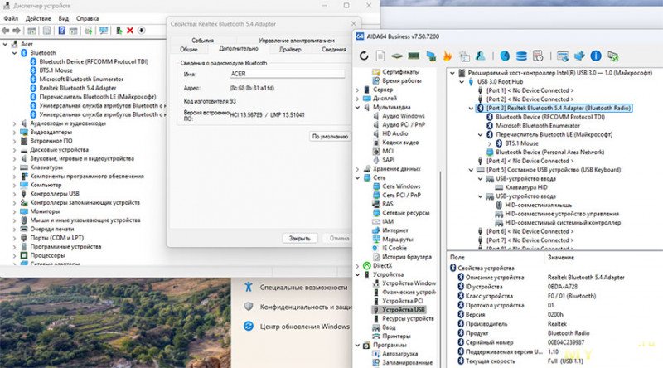663x368 pixels.
Task: Switch to the Управление электропитанием tab
Action: pos(297,41)
